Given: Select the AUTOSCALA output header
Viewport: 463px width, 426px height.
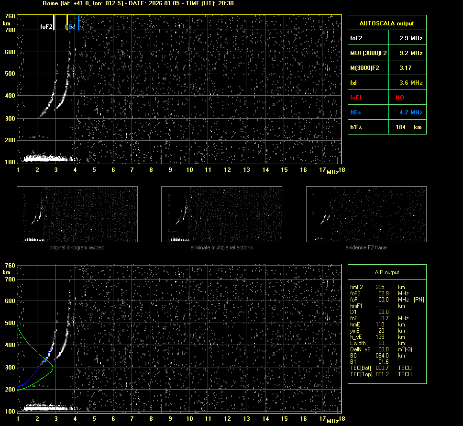Looking at the screenshot, I should (386, 23).
